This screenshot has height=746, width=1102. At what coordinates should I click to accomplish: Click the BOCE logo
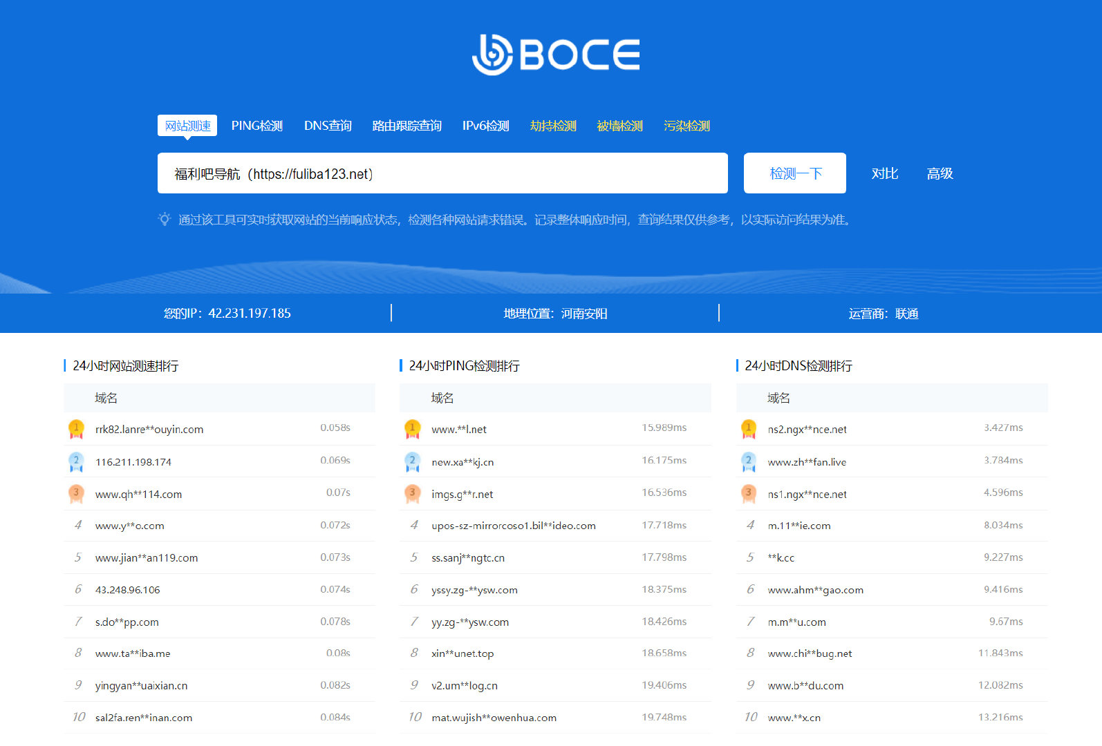tap(556, 55)
